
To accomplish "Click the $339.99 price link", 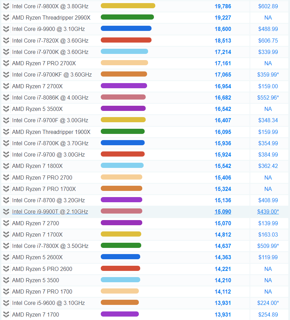I will (268, 52).
